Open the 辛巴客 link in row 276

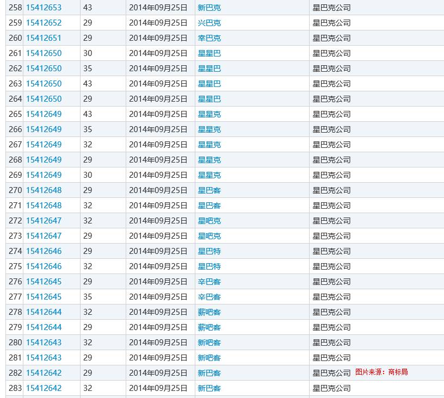[x=209, y=282]
